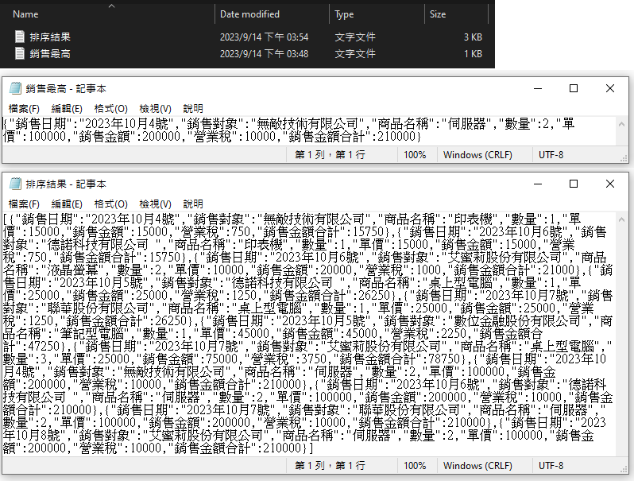The width and height of the screenshot is (634, 481).
Task: Click the 銷售最高 file name in Explorer
Action: coord(50,53)
